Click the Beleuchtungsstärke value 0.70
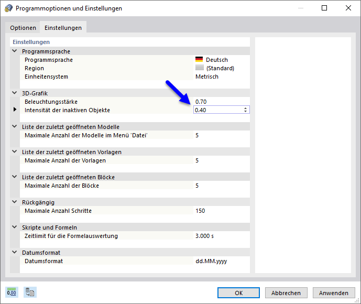This screenshot has width=361, height=304. tap(201, 101)
